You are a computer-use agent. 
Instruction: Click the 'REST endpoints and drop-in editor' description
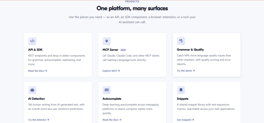[57, 60]
